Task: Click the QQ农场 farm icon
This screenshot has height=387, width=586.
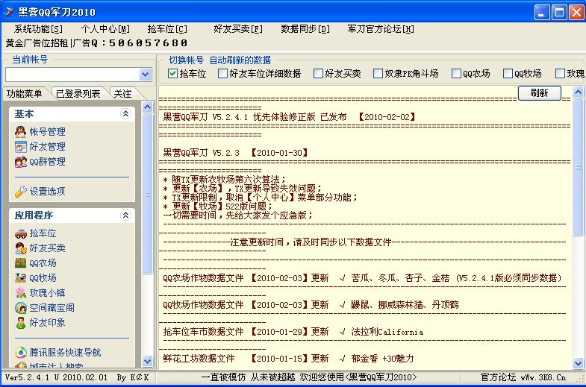Action: [x=21, y=263]
